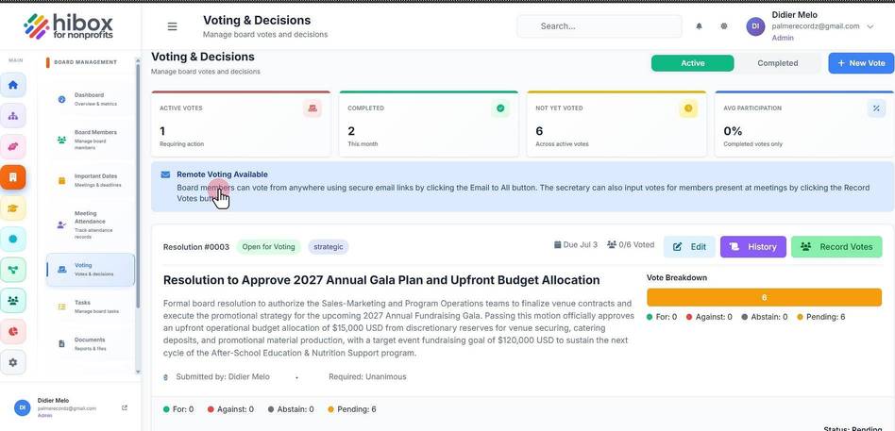895x431 pixels.
Task: Switch to the Active votes toggle
Action: point(692,63)
